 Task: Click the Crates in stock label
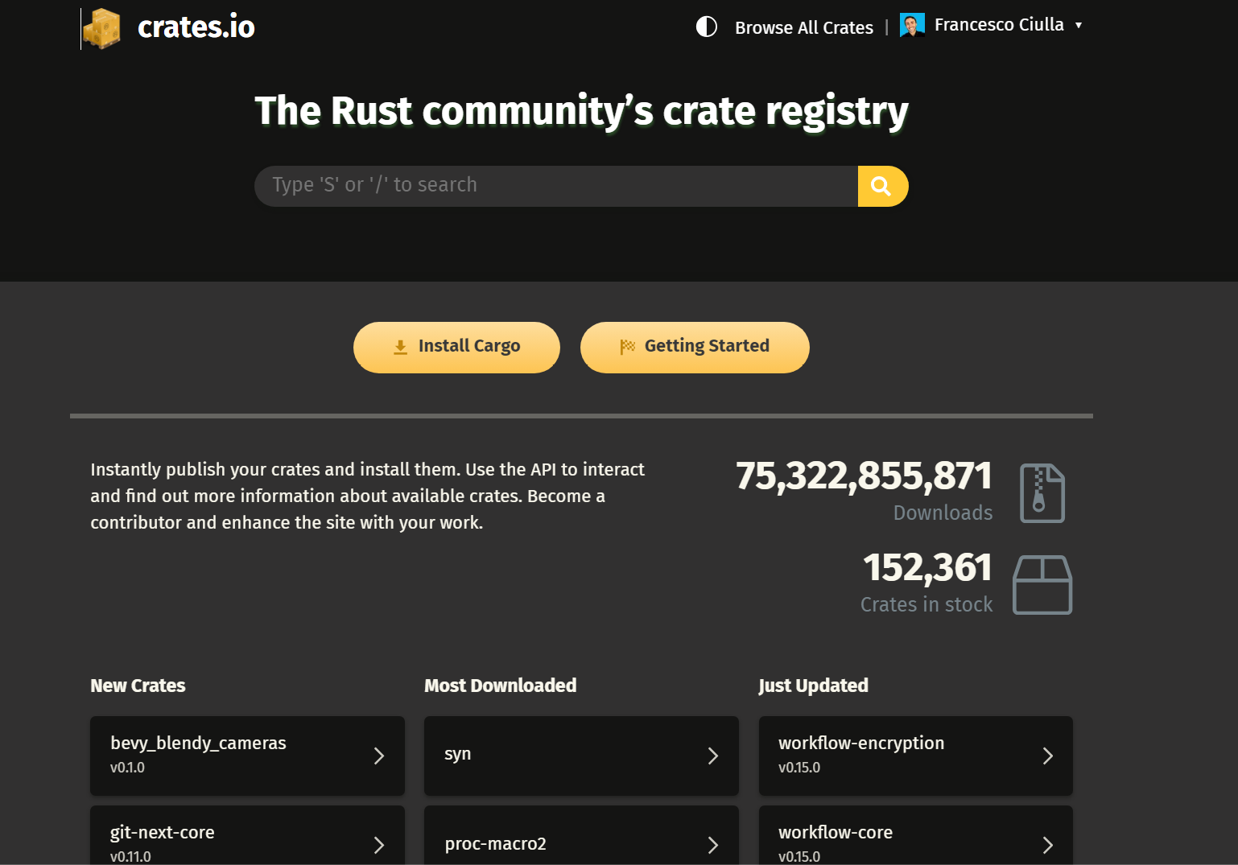click(926, 604)
